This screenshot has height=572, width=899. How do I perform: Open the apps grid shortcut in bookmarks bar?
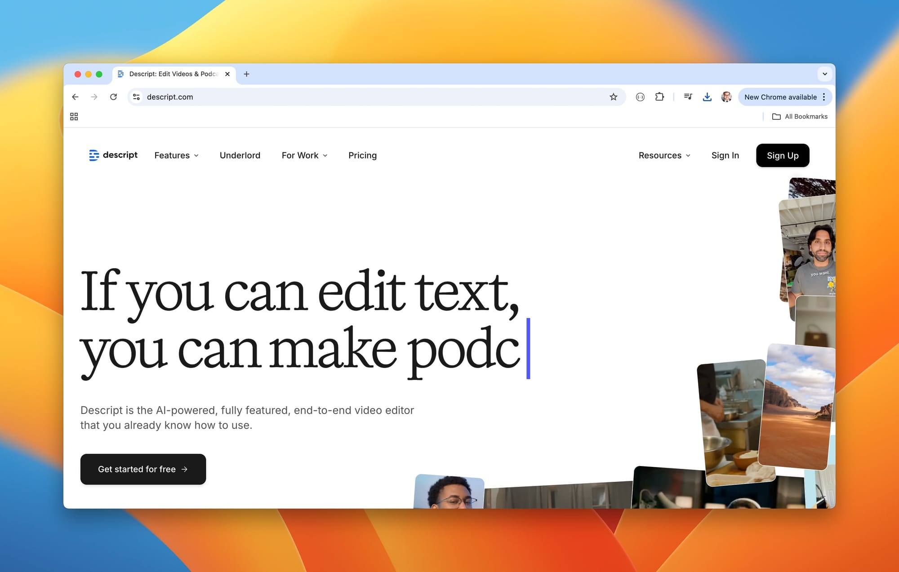[74, 117]
